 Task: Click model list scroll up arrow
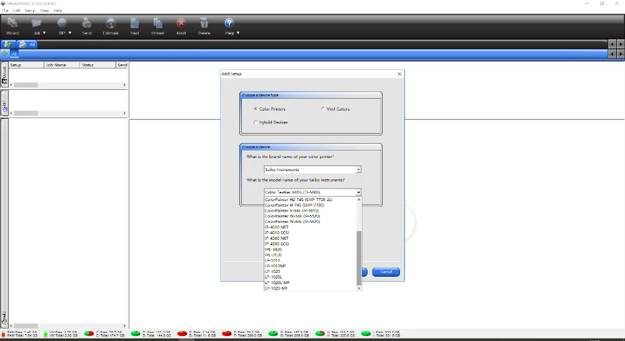[x=359, y=200]
